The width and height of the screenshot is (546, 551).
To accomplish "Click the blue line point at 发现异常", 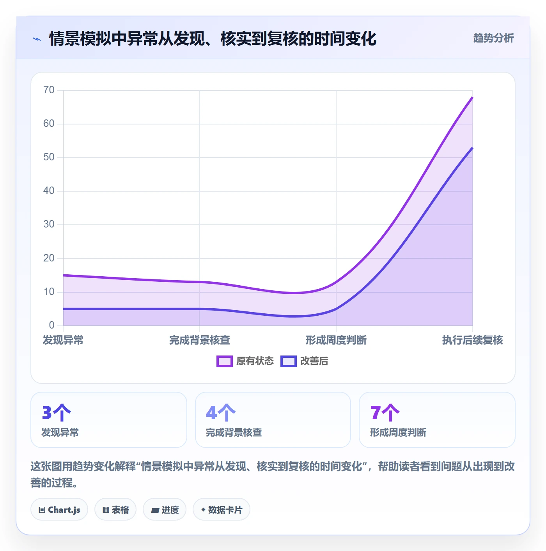I will [x=63, y=309].
